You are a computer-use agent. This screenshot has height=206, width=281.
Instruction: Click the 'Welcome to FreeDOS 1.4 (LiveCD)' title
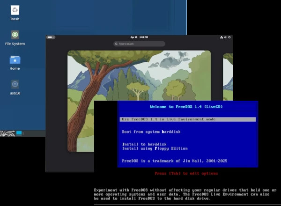click(x=186, y=107)
